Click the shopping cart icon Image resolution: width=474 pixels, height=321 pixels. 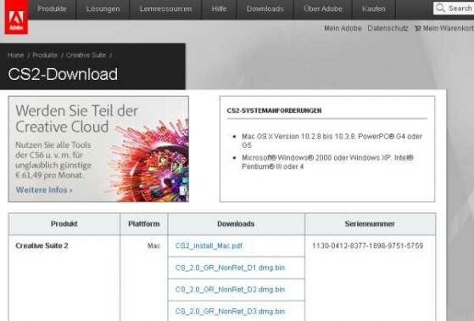pos(417,29)
